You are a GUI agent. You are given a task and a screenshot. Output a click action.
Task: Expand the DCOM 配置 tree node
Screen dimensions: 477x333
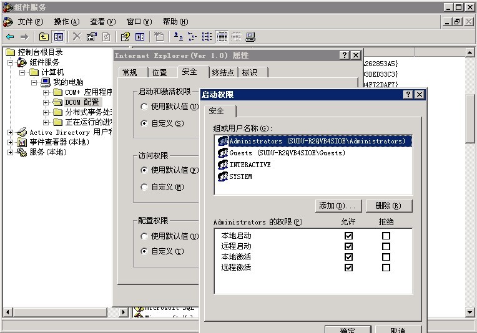[46, 102]
